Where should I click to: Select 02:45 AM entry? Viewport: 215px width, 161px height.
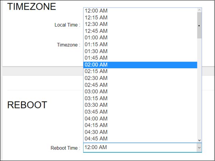click(x=140, y=85)
